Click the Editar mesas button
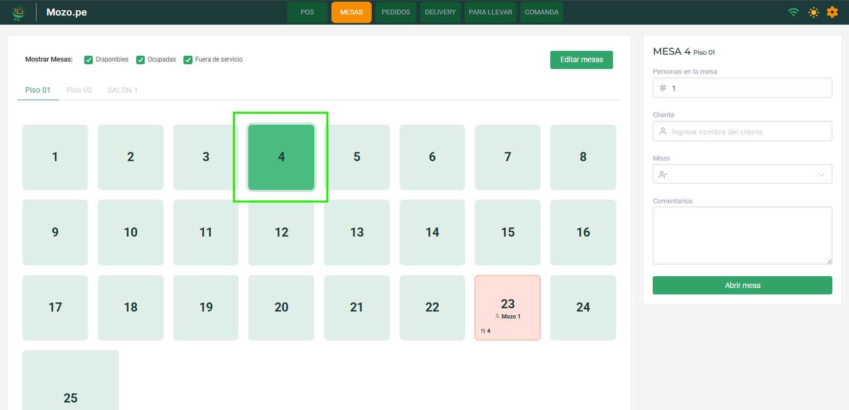This screenshot has height=410, width=849. pos(581,60)
